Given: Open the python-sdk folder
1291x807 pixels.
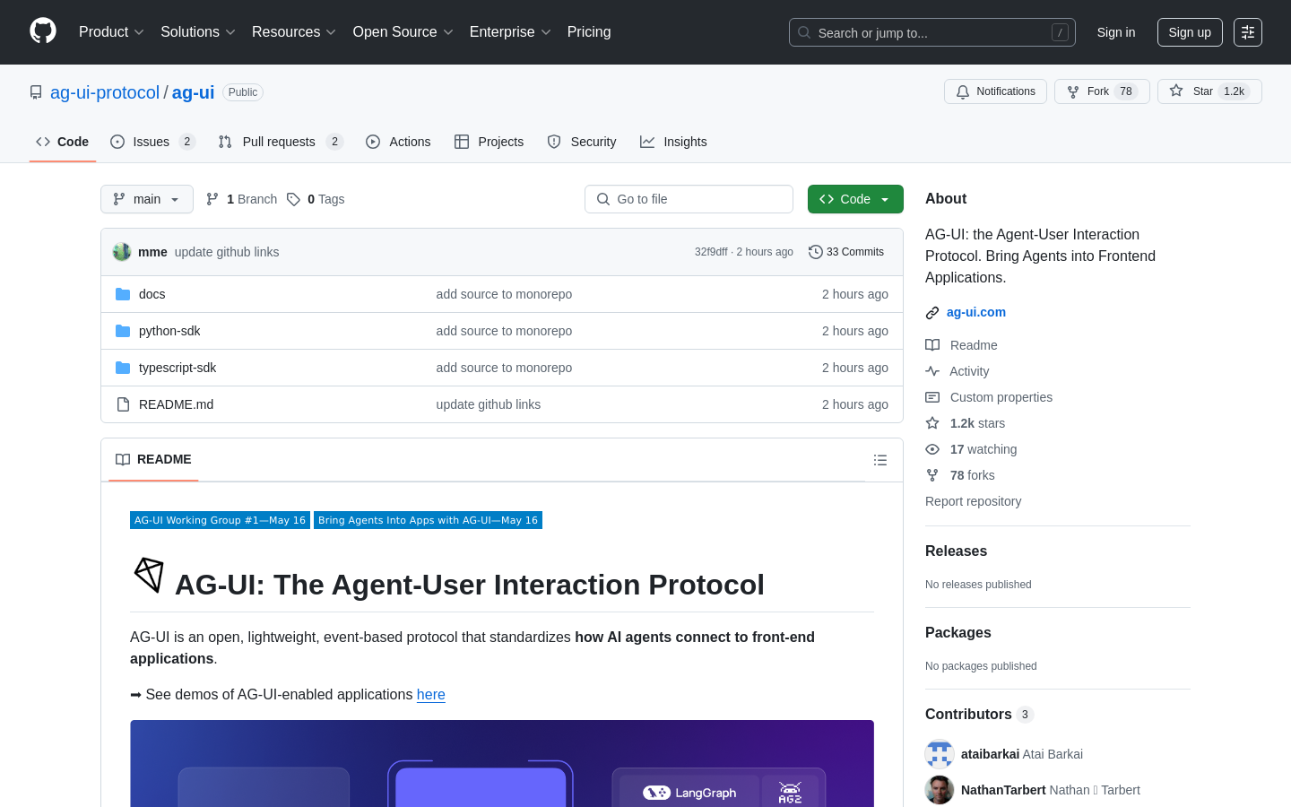Looking at the screenshot, I should coord(169,331).
